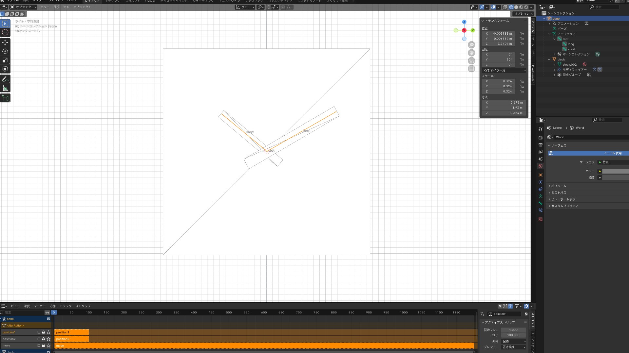
Task: Choose the Measure tool in the left toolbar
Action: pyautogui.click(x=5, y=88)
